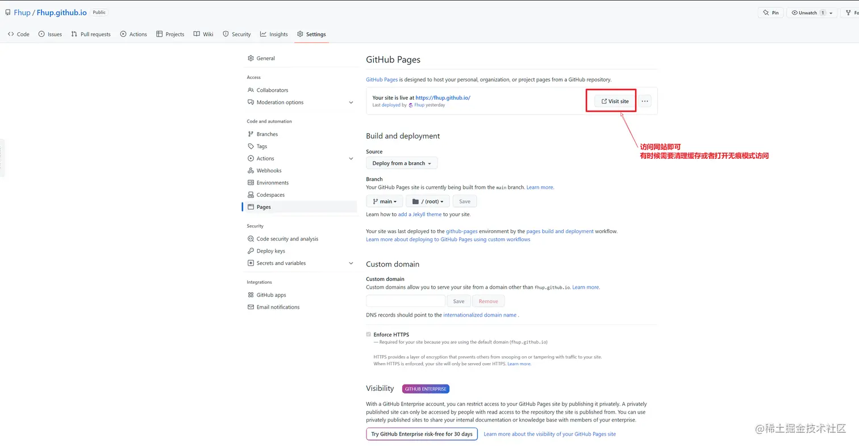The width and height of the screenshot is (859, 447).
Task: Open the https://fhup.github.io/ link
Action: tap(443, 98)
